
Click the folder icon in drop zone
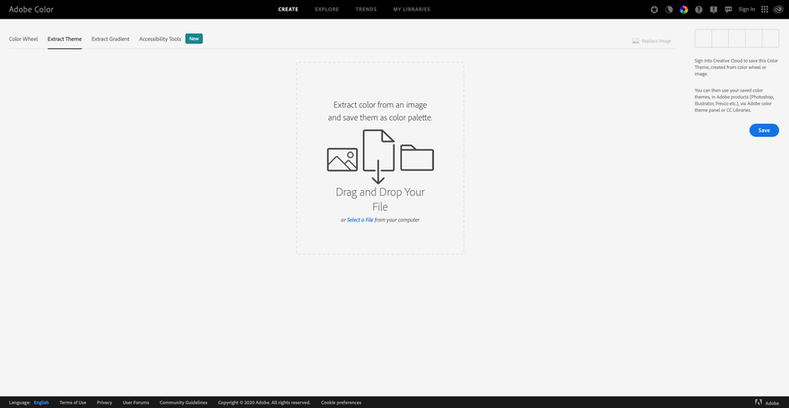click(417, 158)
